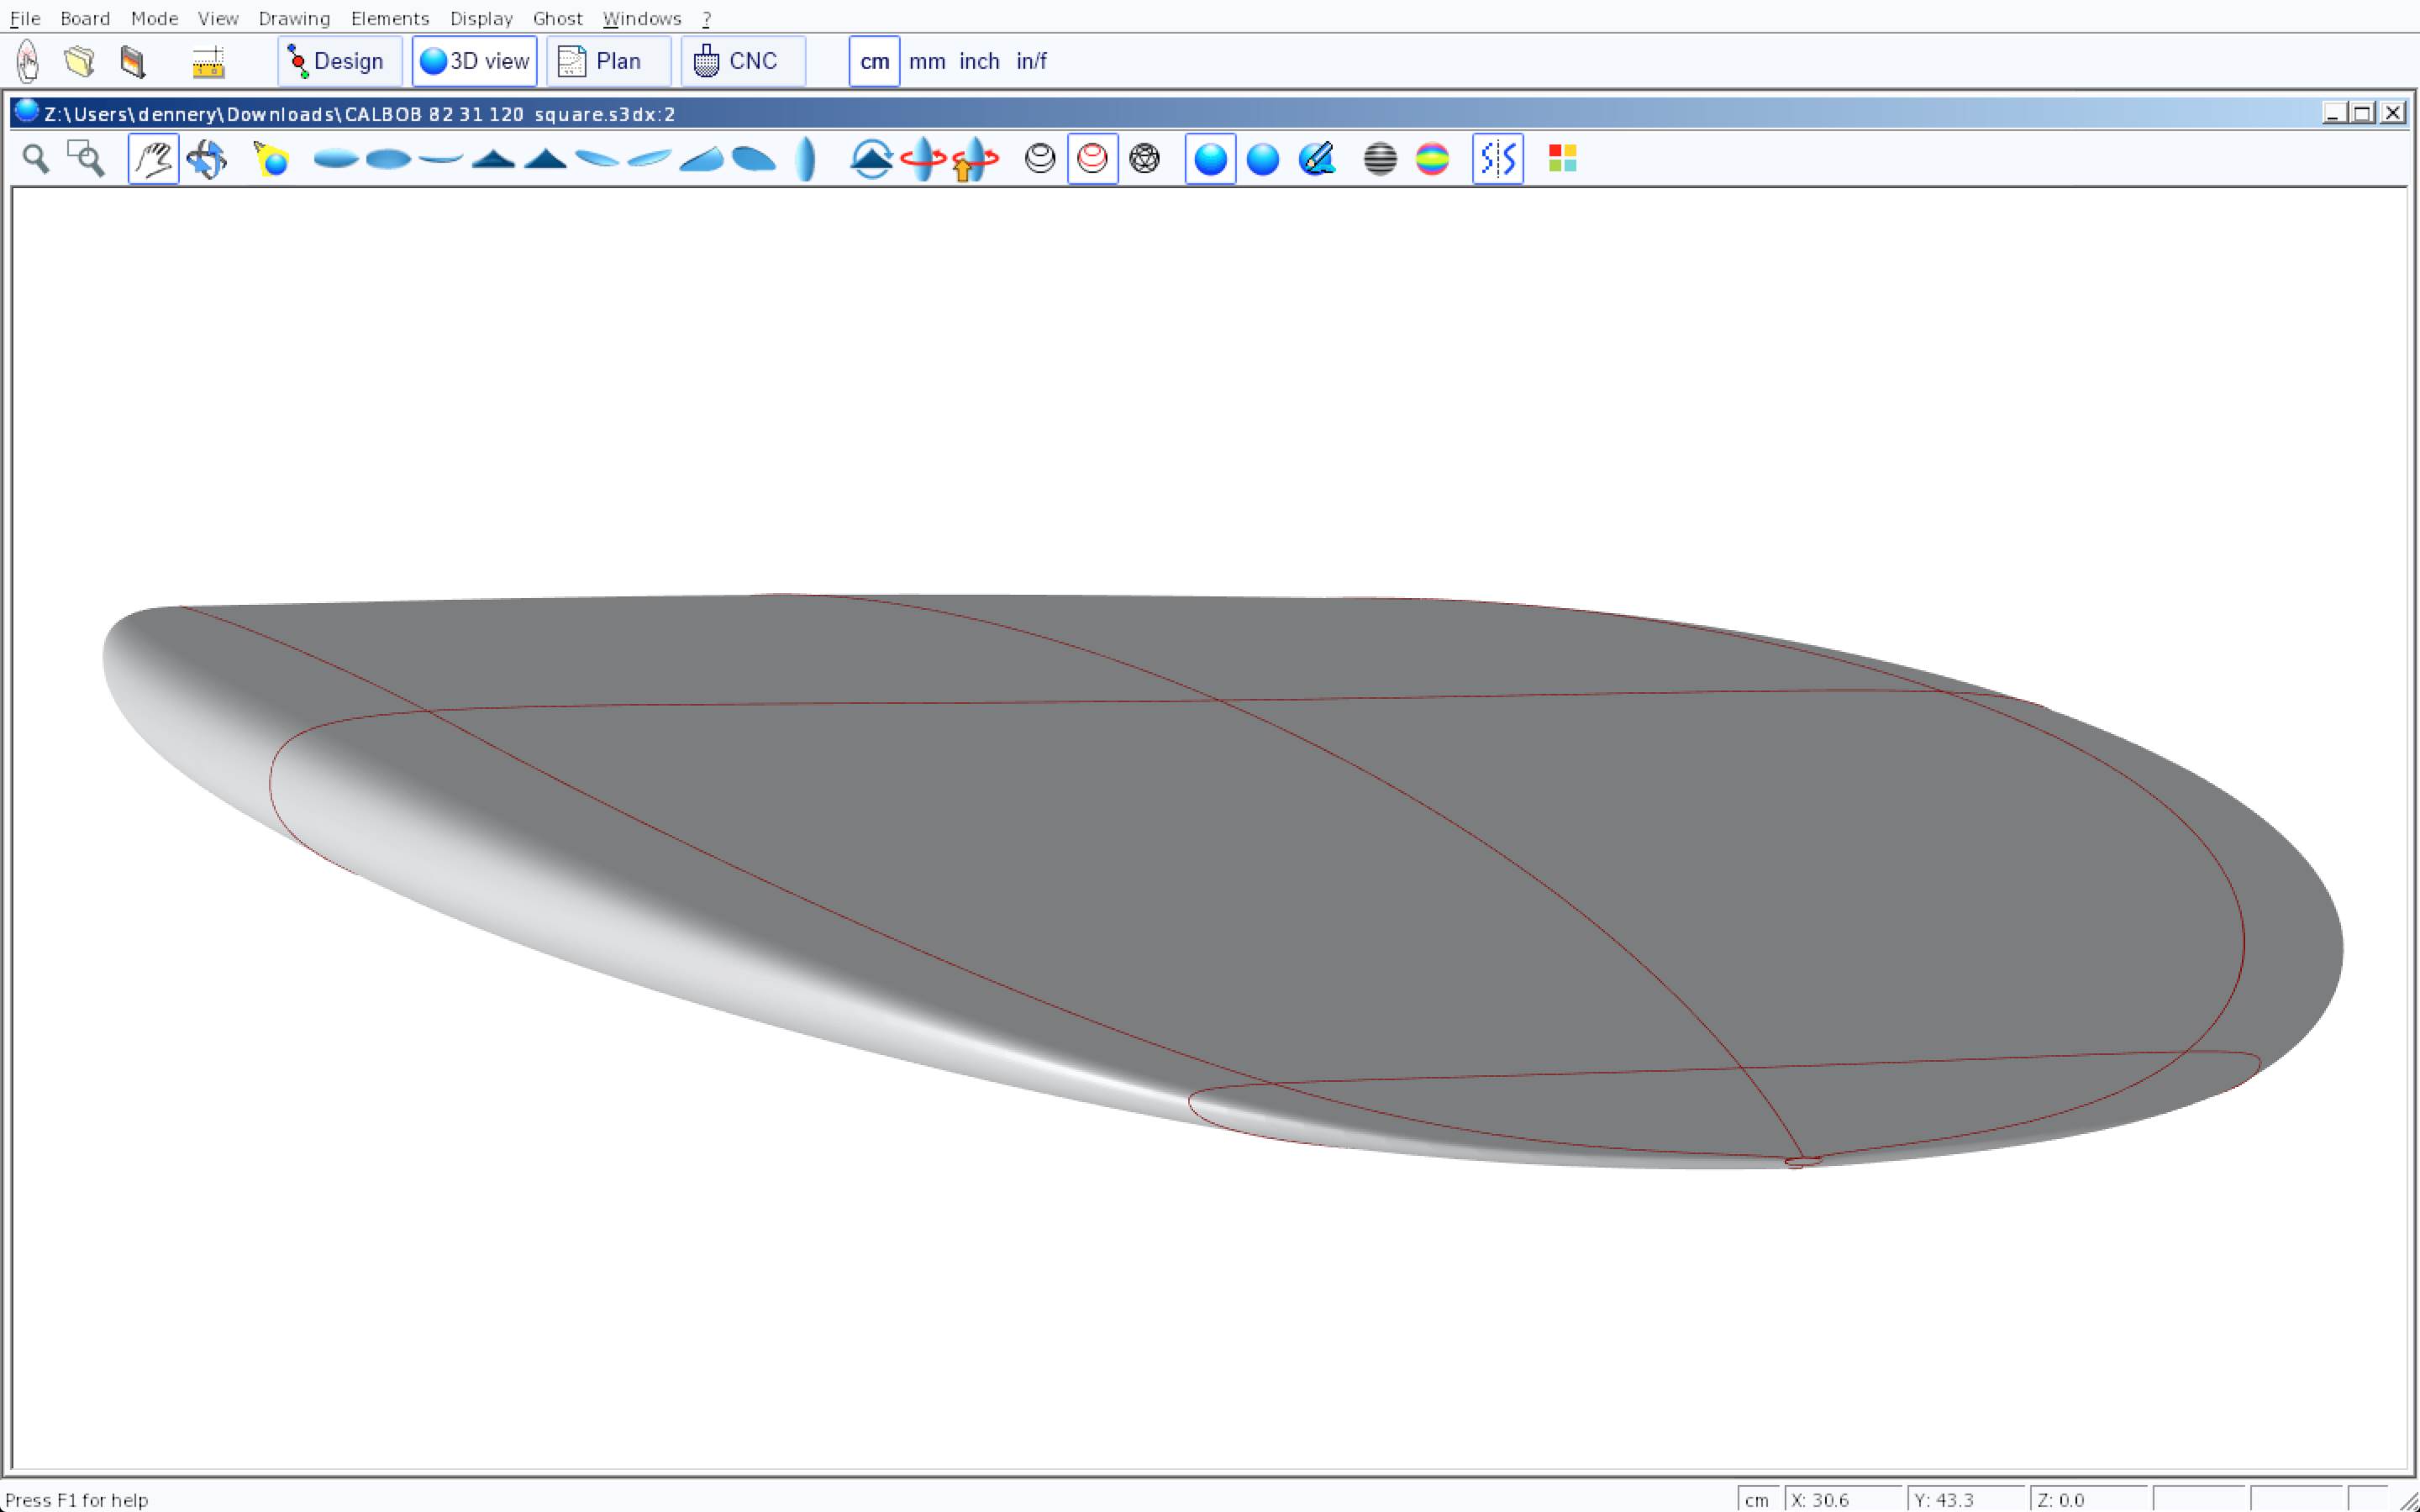Open the Ghost menu
This screenshot has height=1512, width=2420.
[x=557, y=18]
